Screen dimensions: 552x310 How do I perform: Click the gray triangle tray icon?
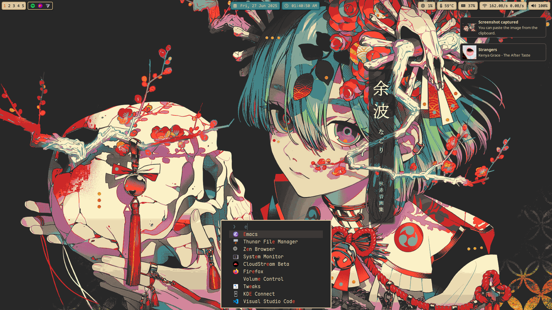pos(48,6)
